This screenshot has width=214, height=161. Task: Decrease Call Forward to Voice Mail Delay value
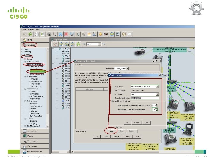click(x=156, y=110)
